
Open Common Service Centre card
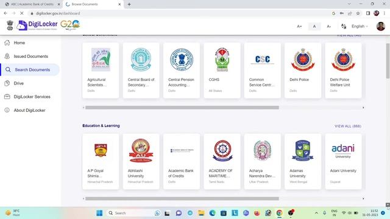coord(263,71)
